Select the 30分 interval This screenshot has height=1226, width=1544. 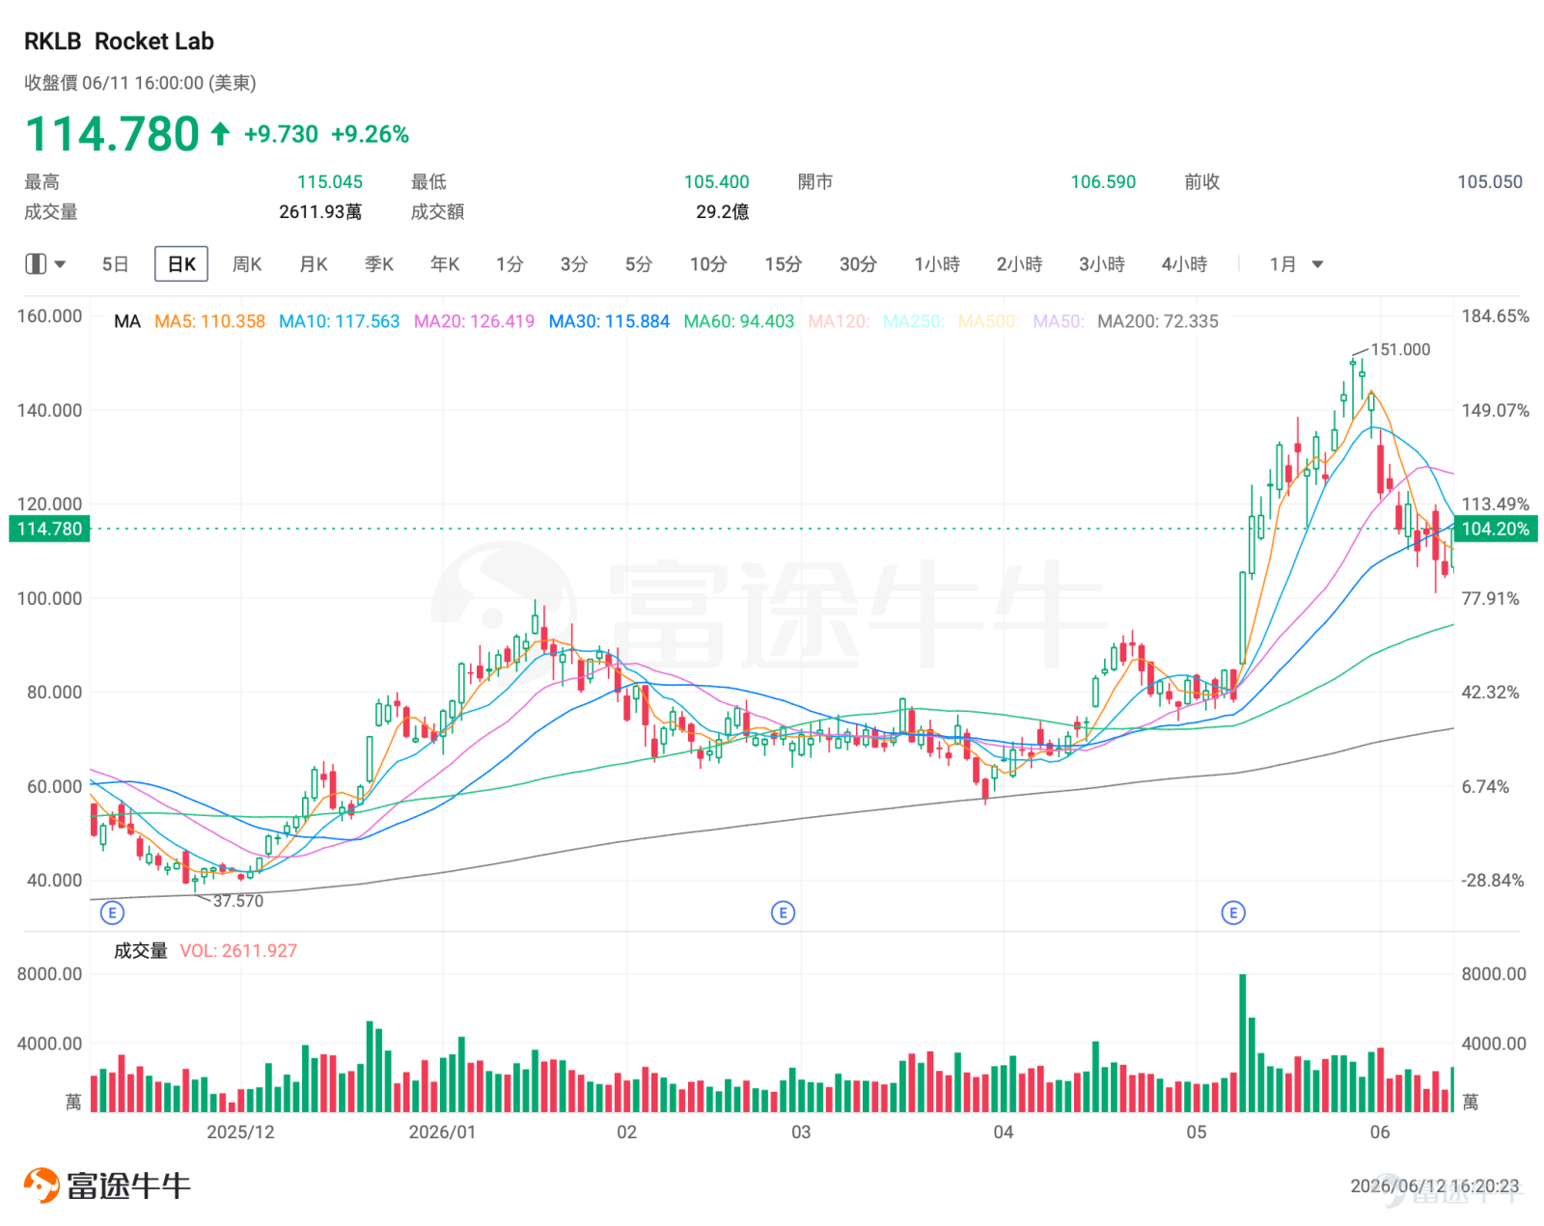click(858, 264)
